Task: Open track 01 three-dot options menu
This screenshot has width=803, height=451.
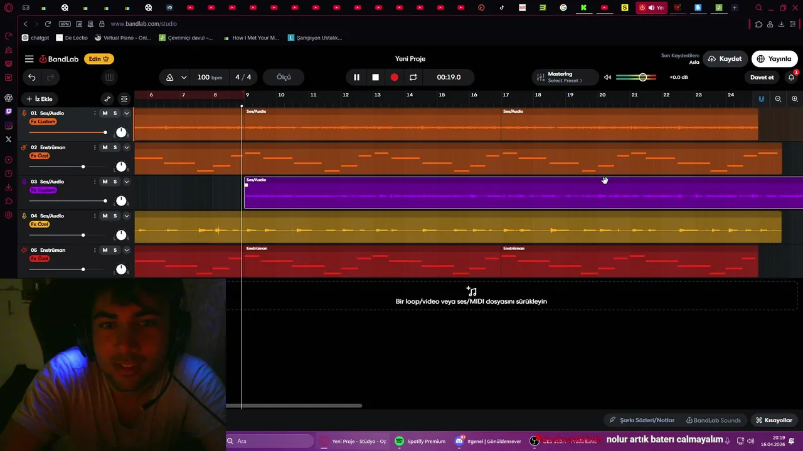Action: [x=95, y=113]
